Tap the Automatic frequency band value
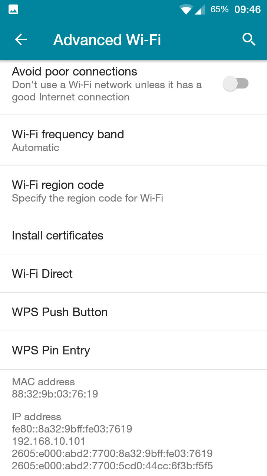Image resolution: width=267 pixels, height=476 pixels. (36, 148)
